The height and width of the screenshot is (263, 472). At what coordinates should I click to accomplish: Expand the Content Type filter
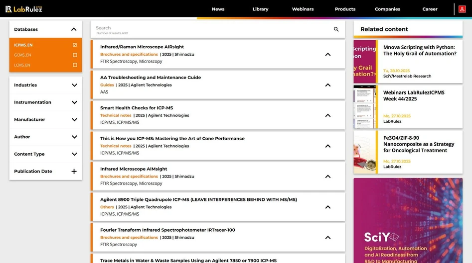[74, 154]
